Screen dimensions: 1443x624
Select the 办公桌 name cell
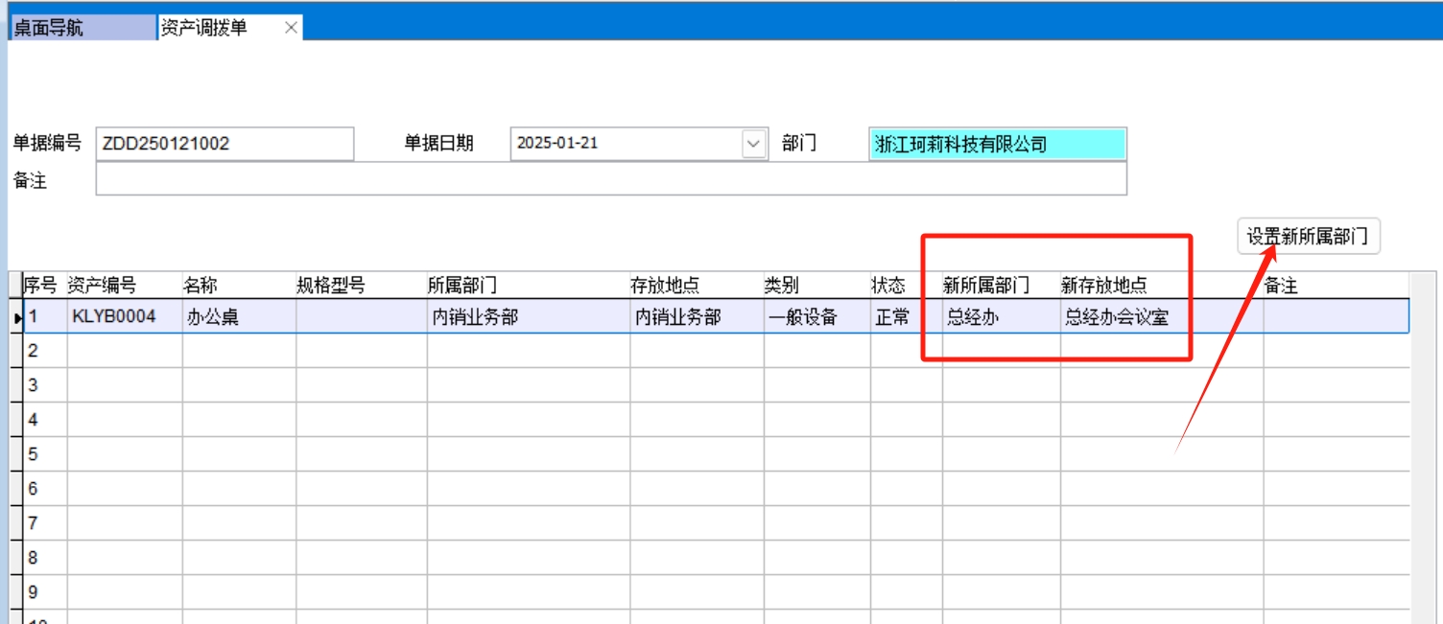point(238,317)
